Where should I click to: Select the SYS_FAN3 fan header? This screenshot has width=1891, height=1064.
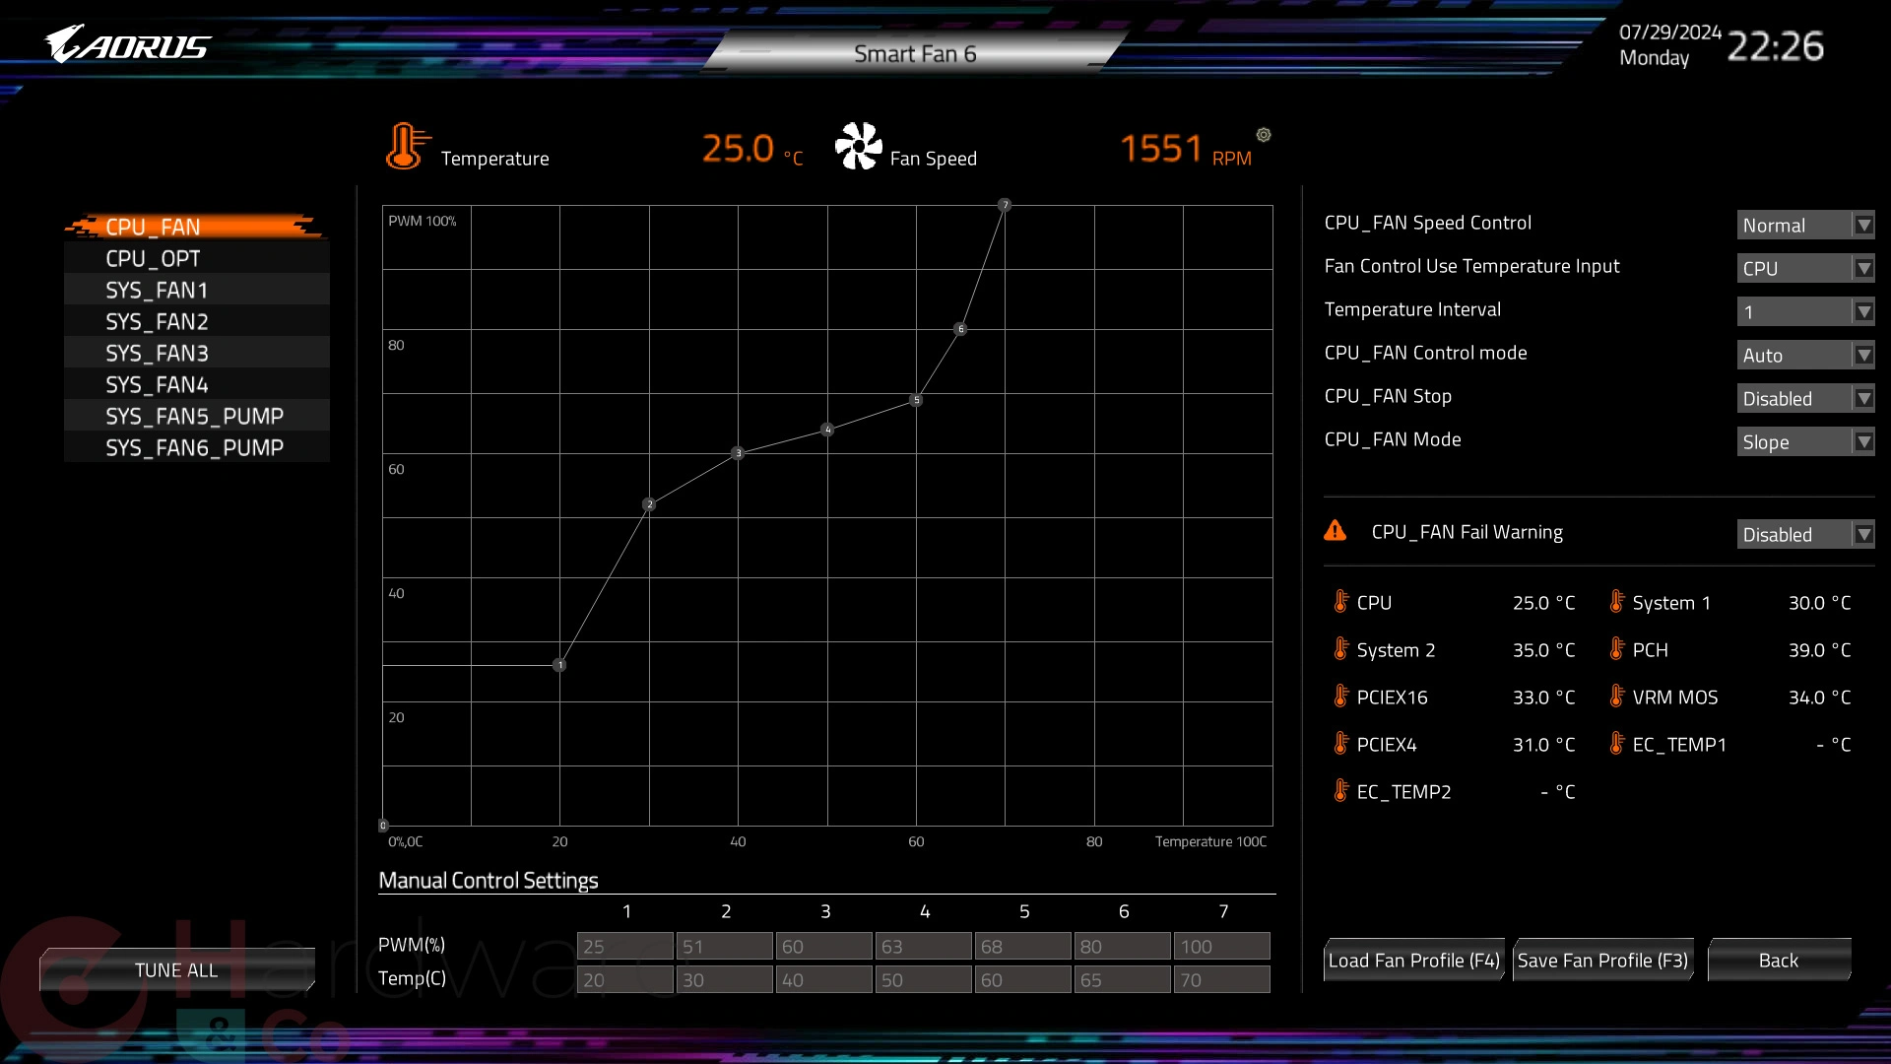(x=154, y=352)
